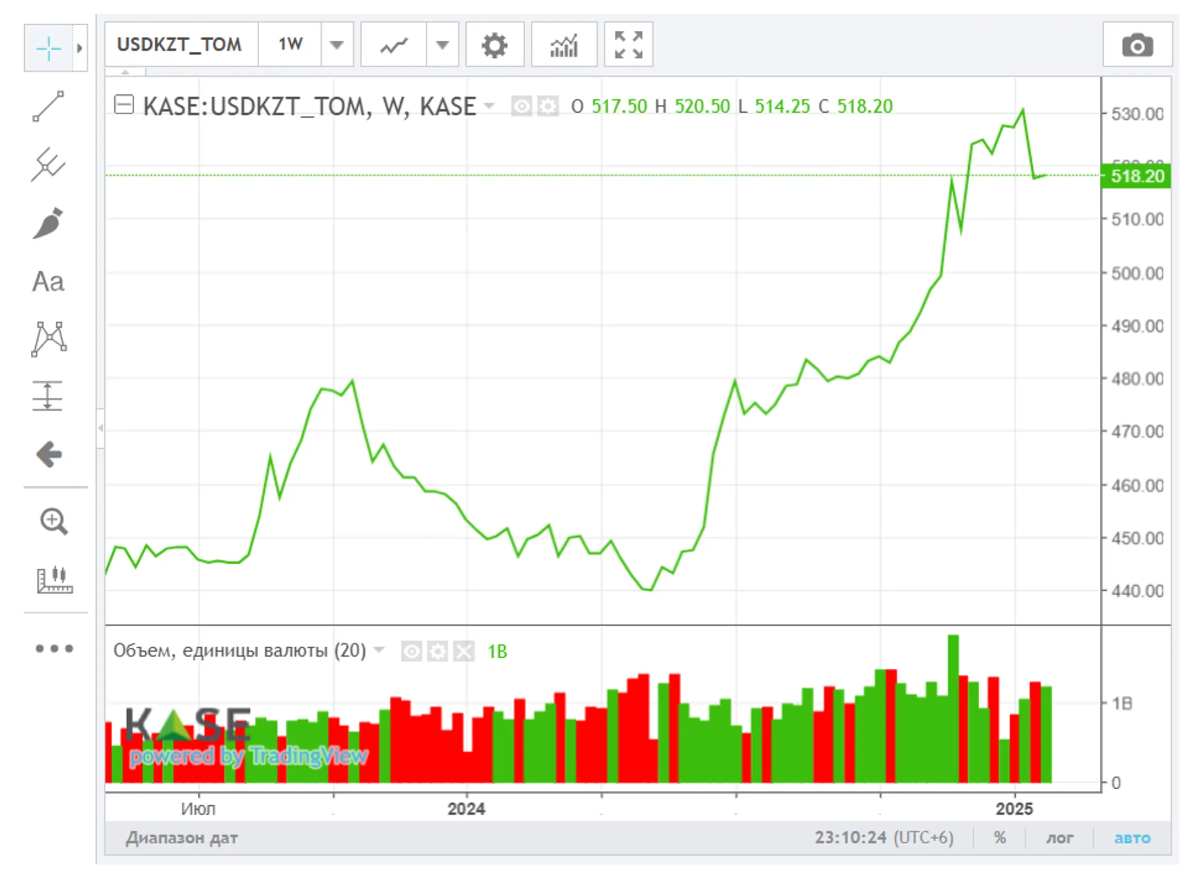This screenshot has width=1189, height=875.
Task: Toggle fullscreen chart mode
Action: 629,45
